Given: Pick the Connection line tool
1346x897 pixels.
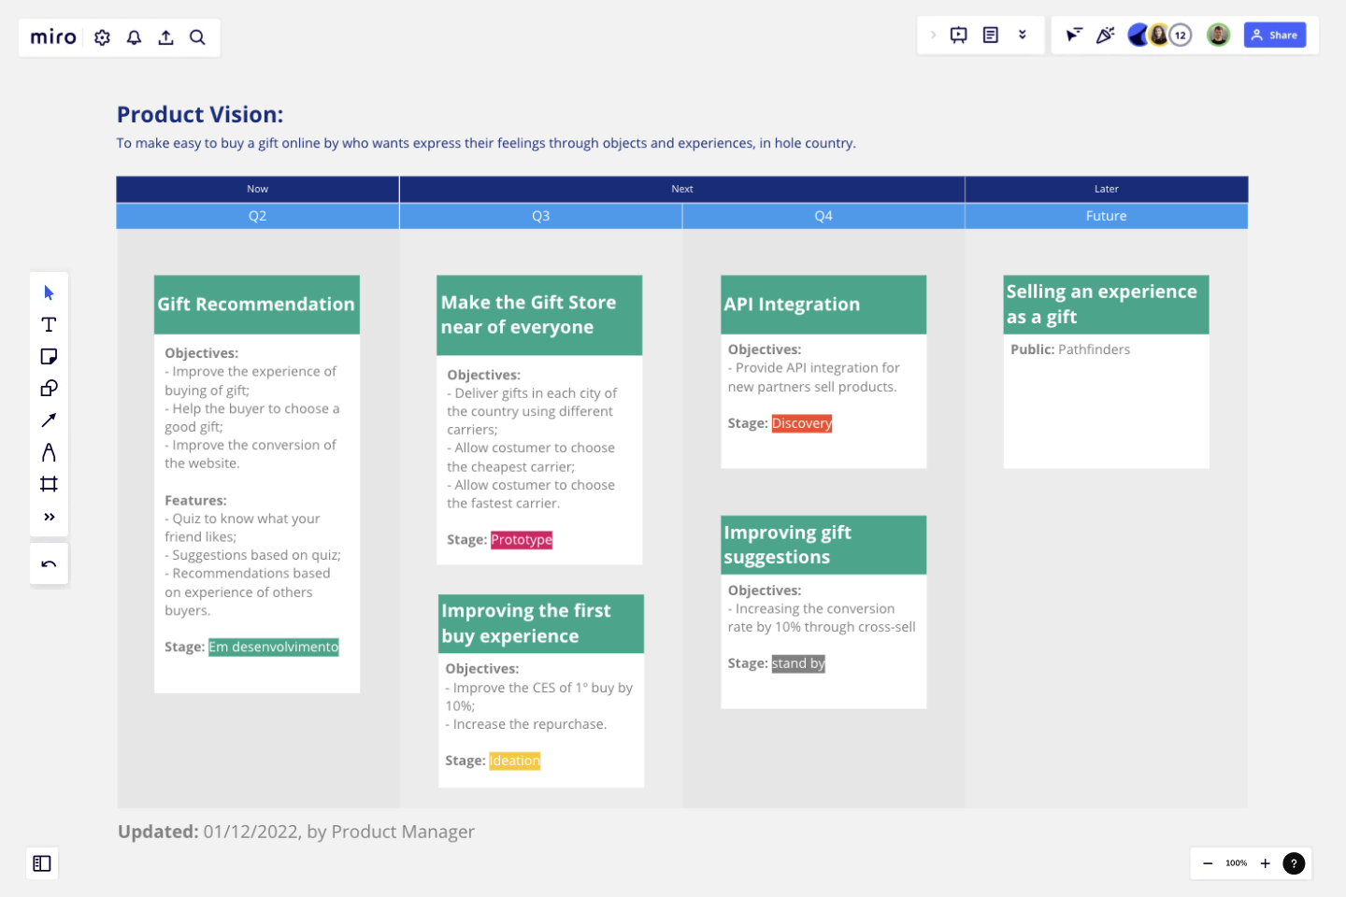Looking at the screenshot, I should (49, 420).
